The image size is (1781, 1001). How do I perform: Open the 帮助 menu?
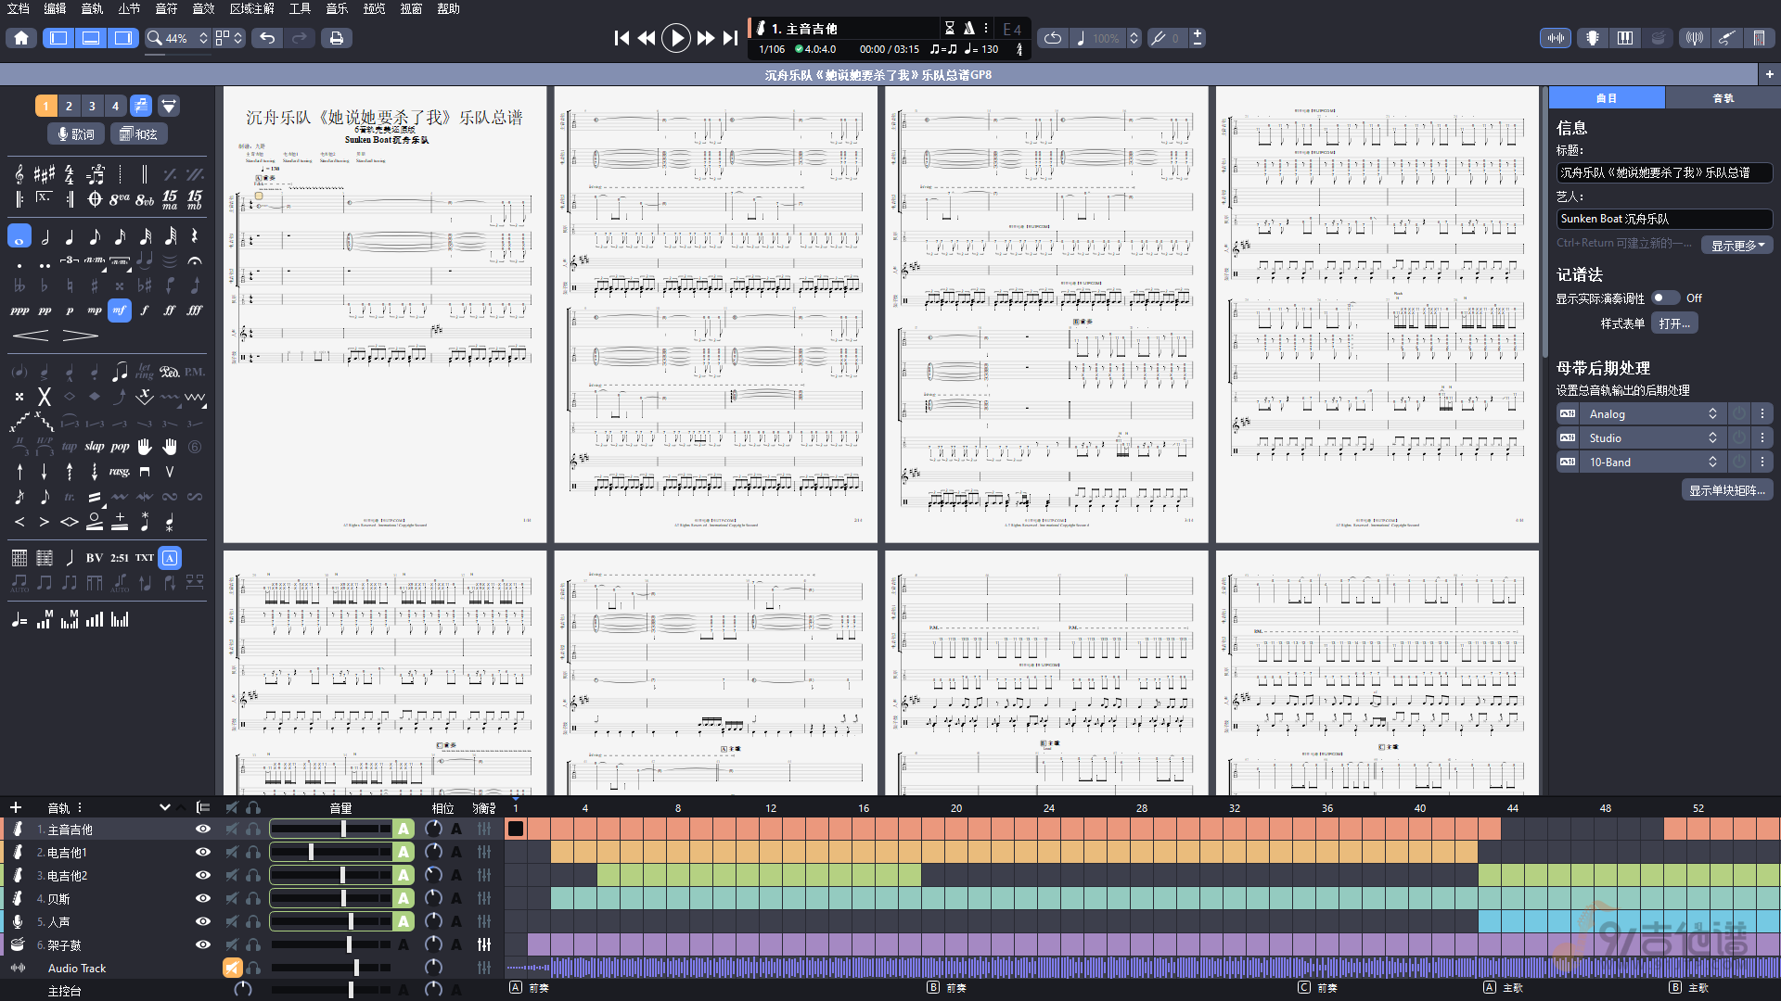(448, 8)
